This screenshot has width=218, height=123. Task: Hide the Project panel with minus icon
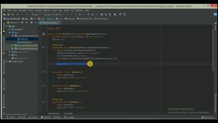coord(36,23)
